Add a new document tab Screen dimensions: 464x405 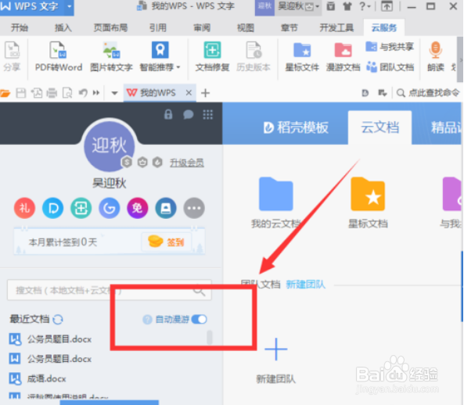pyautogui.click(x=205, y=93)
